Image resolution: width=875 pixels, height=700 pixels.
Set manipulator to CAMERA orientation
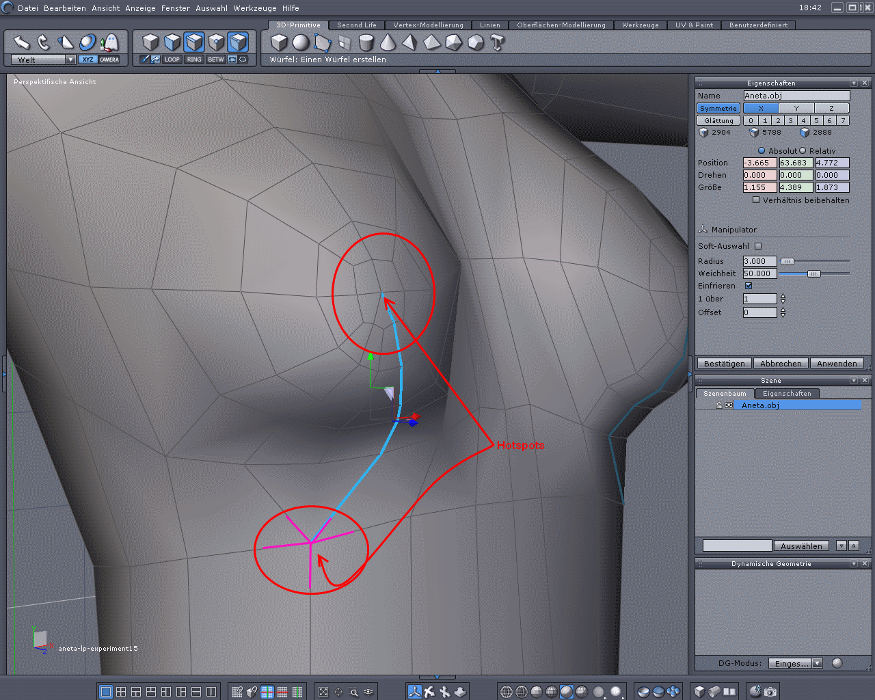point(109,59)
